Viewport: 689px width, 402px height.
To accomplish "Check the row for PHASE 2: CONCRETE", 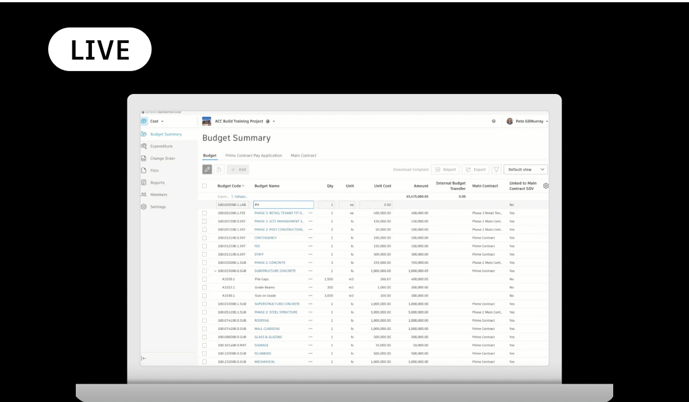I will (x=205, y=262).
